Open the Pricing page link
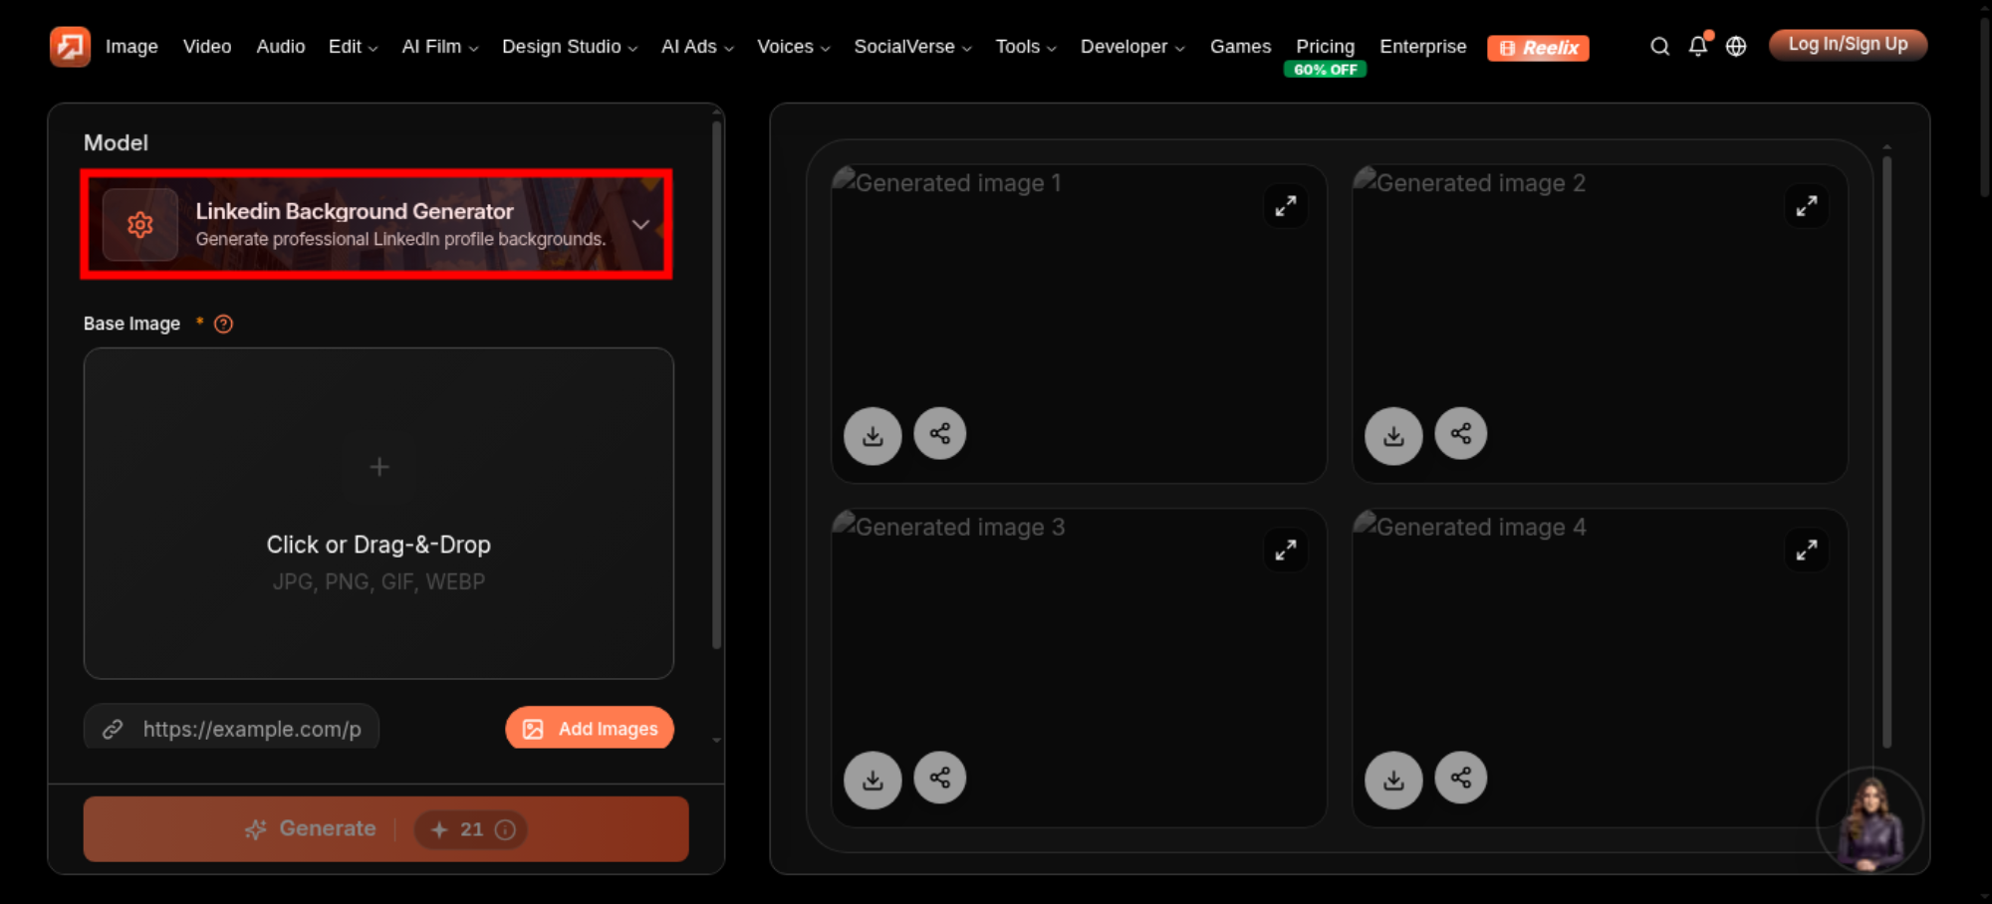 [1325, 47]
